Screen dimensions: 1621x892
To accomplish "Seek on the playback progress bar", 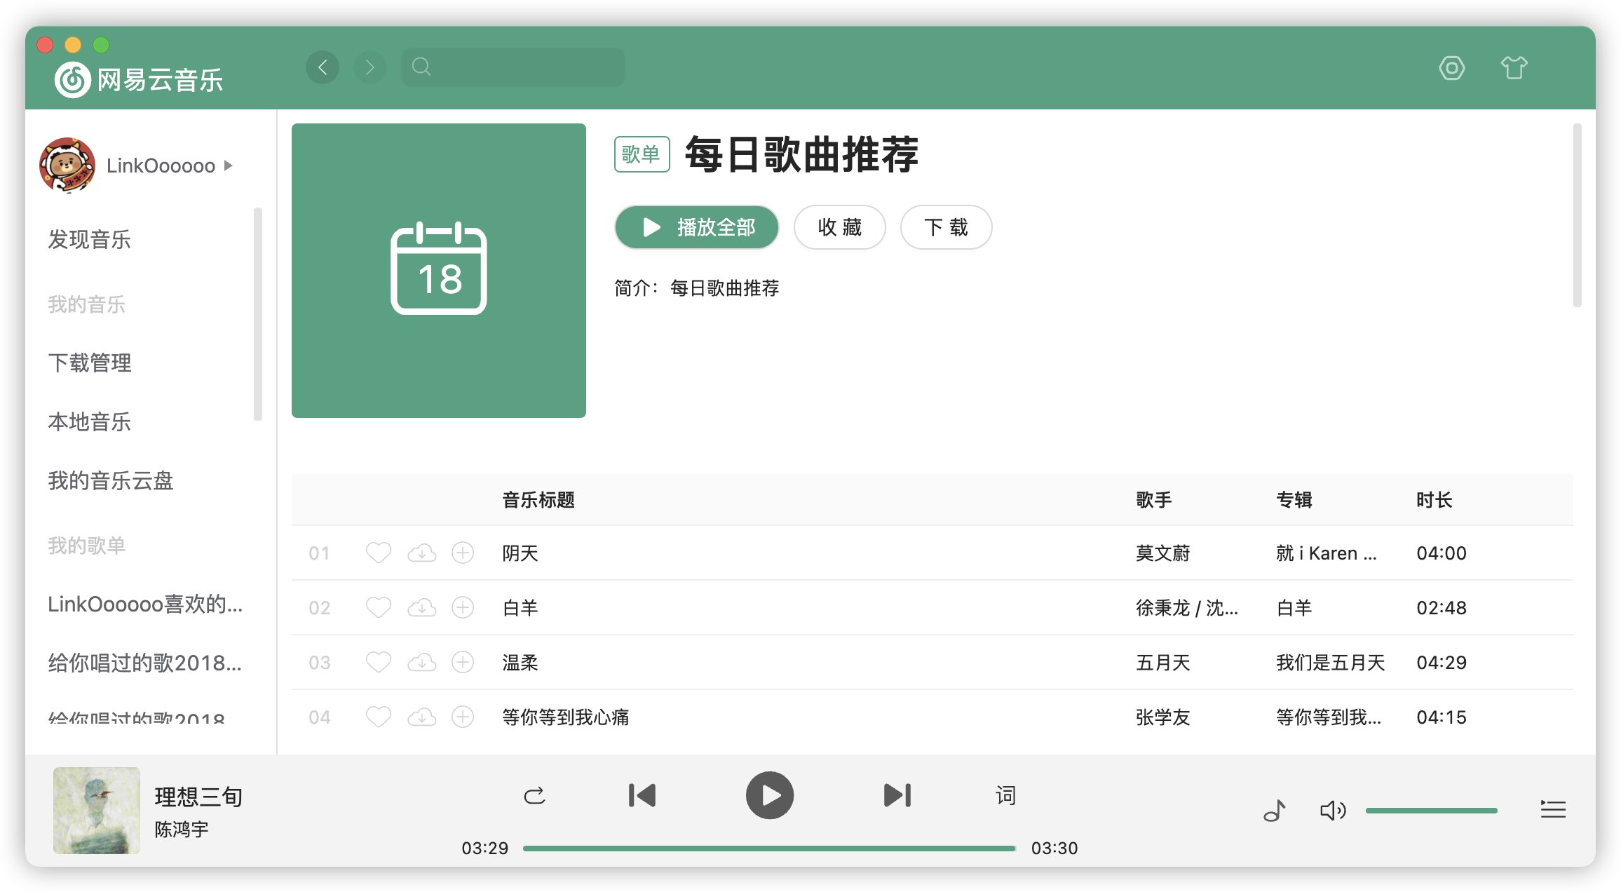I will pyautogui.click(x=769, y=849).
